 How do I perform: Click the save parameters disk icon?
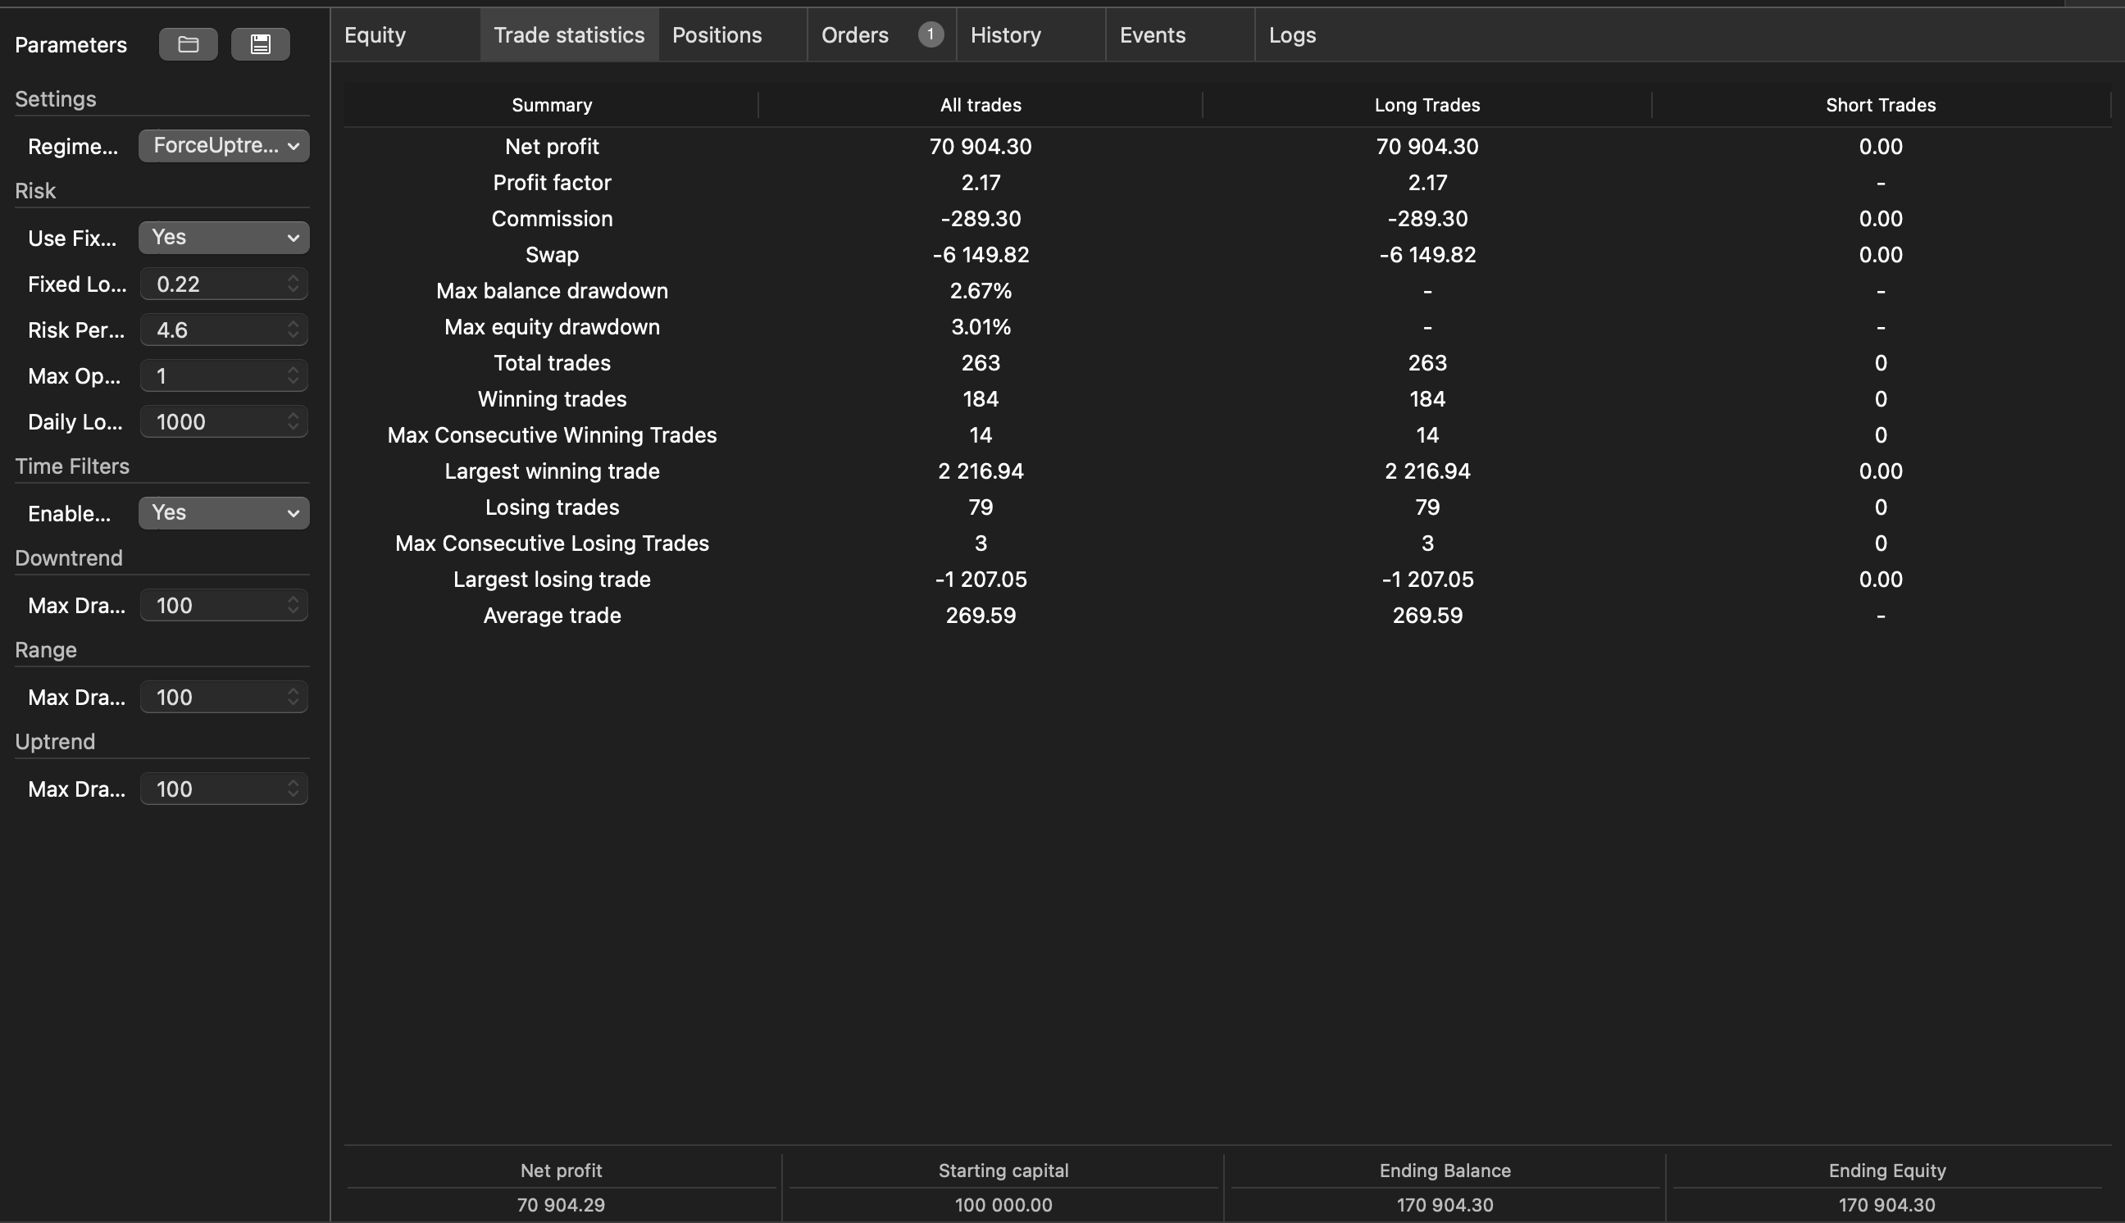(x=261, y=43)
